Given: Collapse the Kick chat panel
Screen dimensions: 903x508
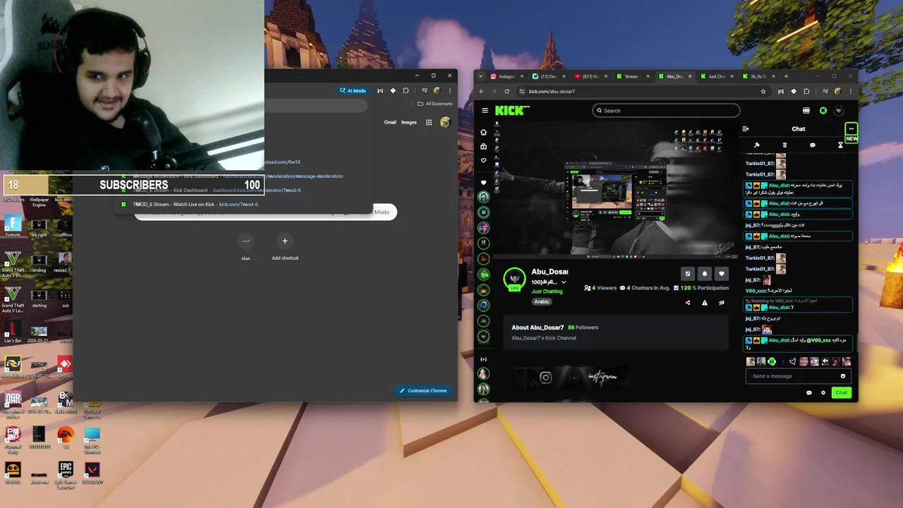Looking at the screenshot, I should coord(745,129).
